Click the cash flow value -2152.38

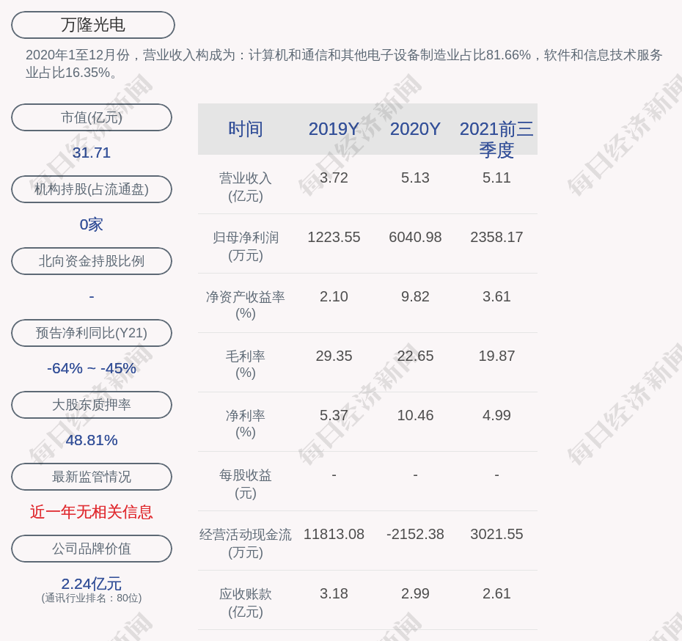point(415,534)
